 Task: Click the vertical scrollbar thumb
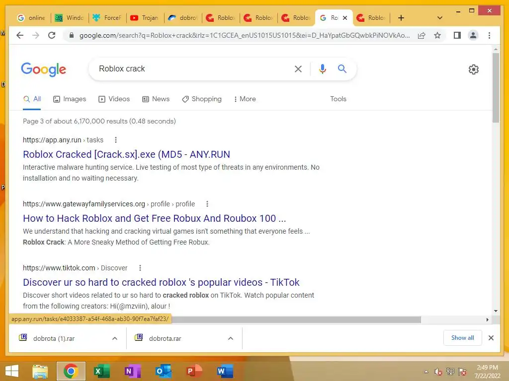tap(496, 87)
